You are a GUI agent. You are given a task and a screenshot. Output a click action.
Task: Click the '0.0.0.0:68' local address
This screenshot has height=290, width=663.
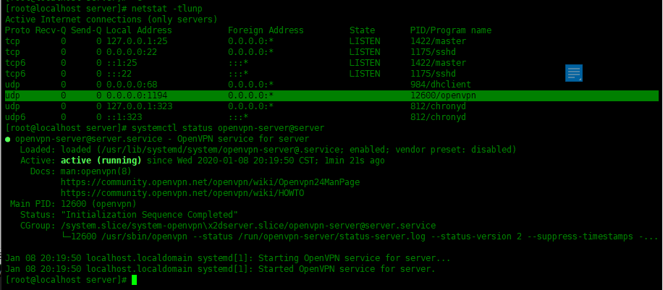[132, 85]
